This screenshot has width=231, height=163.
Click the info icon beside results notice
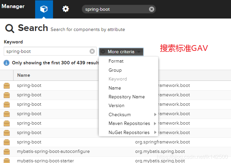[6, 63]
